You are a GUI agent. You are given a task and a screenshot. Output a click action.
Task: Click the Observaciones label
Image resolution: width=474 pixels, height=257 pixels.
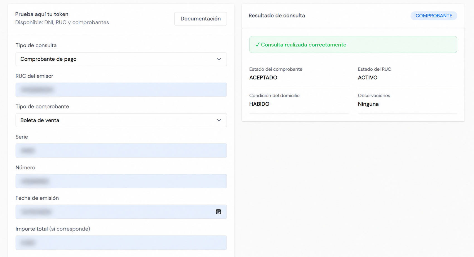click(374, 96)
